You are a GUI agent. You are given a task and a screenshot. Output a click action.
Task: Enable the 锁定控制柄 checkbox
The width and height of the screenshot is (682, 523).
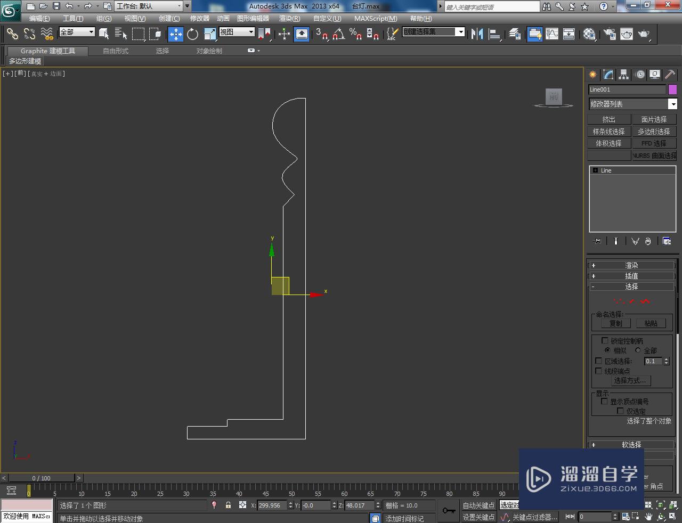point(605,340)
